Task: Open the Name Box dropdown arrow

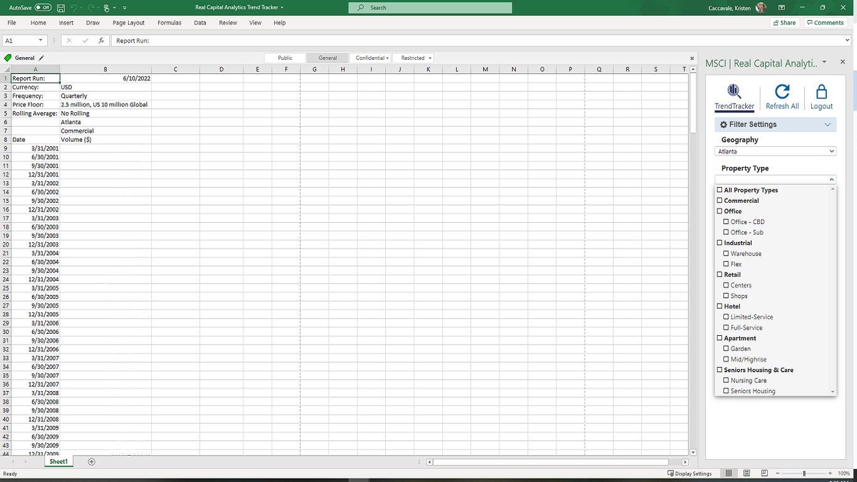Action: pyautogui.click(x=41, y=40)
